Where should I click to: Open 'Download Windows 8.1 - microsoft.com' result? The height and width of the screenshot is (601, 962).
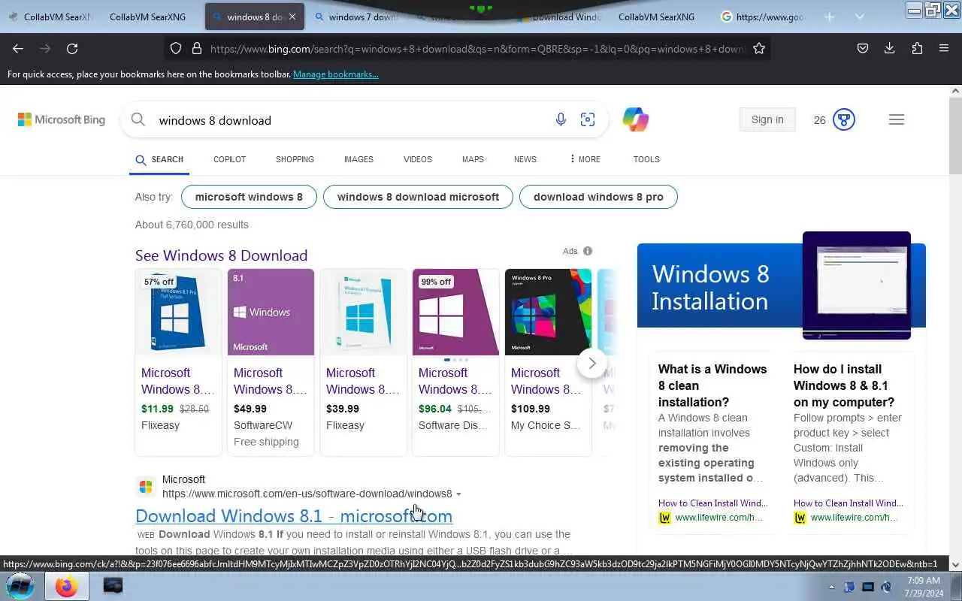[294, 516]
